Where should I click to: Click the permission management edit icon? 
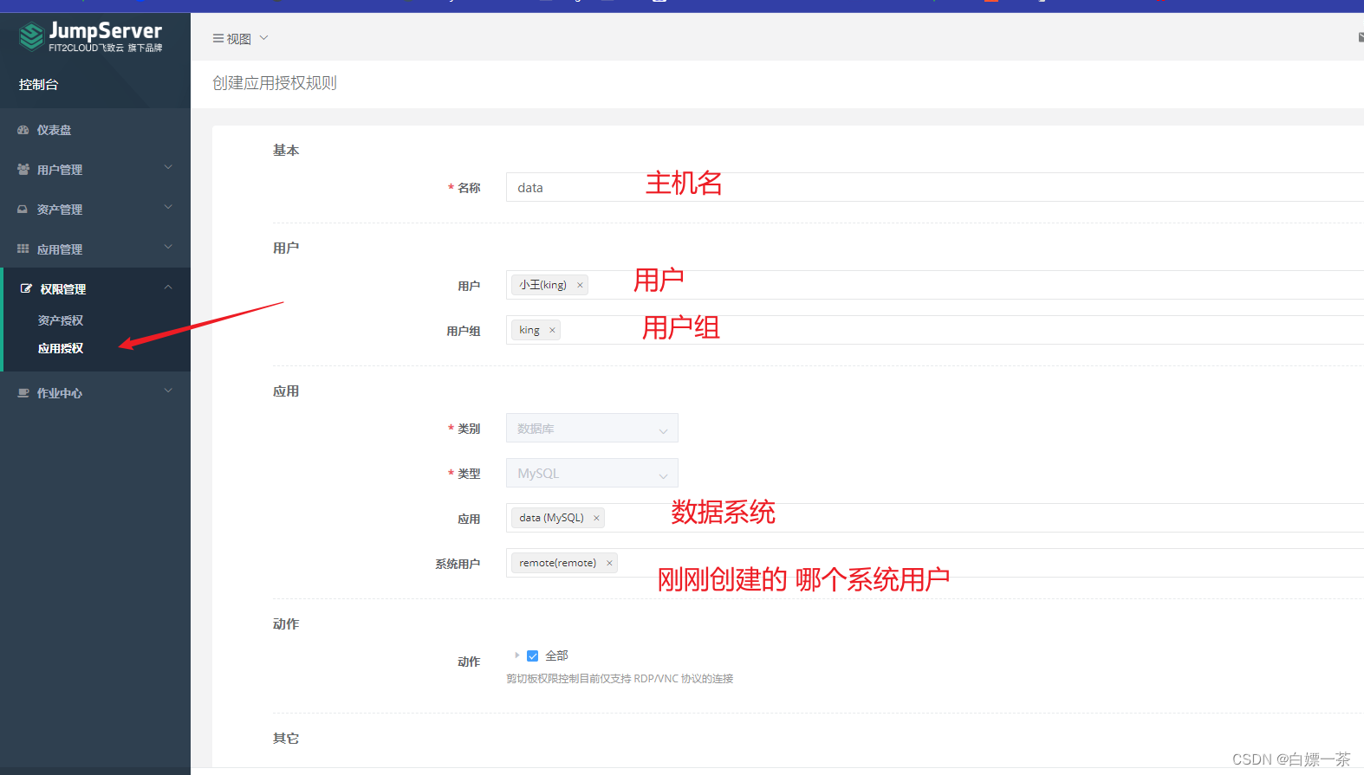coord(26,289)
